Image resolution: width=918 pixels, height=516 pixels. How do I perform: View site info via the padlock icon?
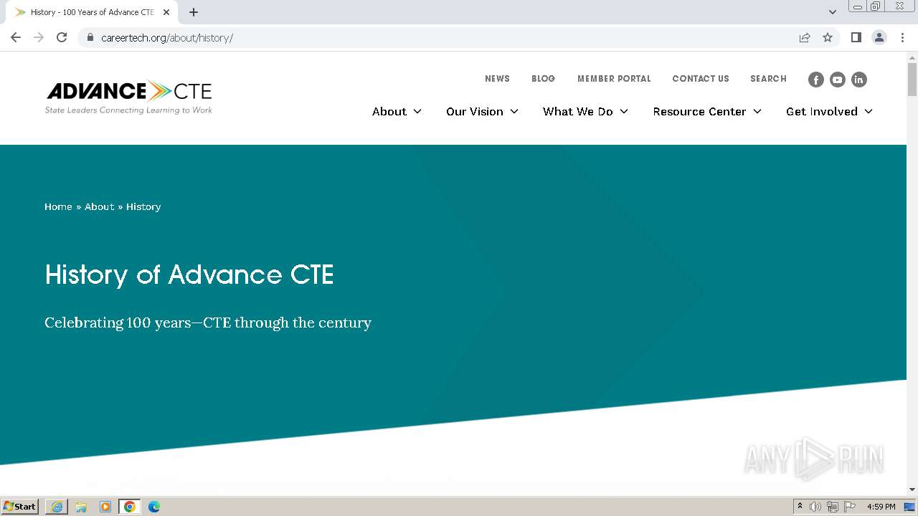(x=90, y=37)
